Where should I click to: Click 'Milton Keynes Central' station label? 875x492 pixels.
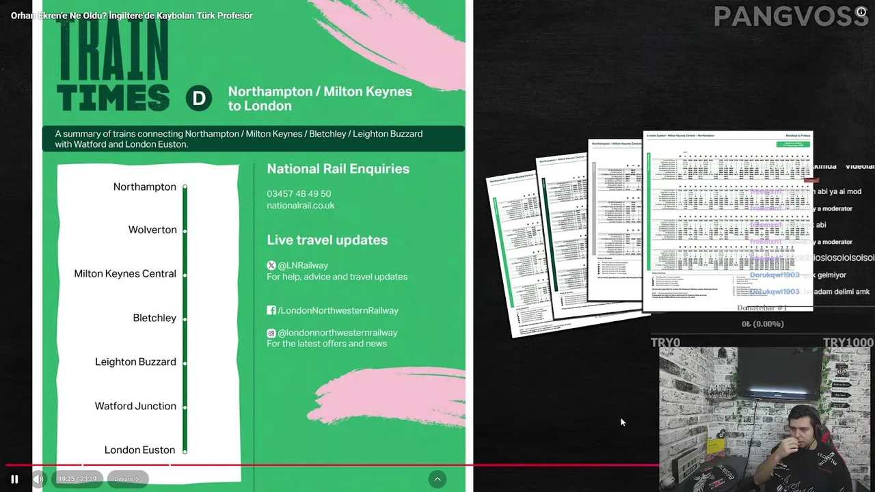(x=125, y=273)
